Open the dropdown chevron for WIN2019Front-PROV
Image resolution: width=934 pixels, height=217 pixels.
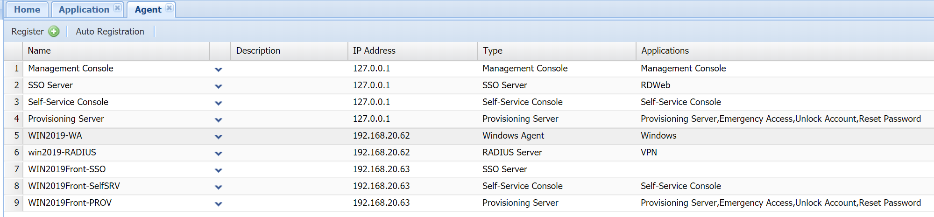(218, 204)
